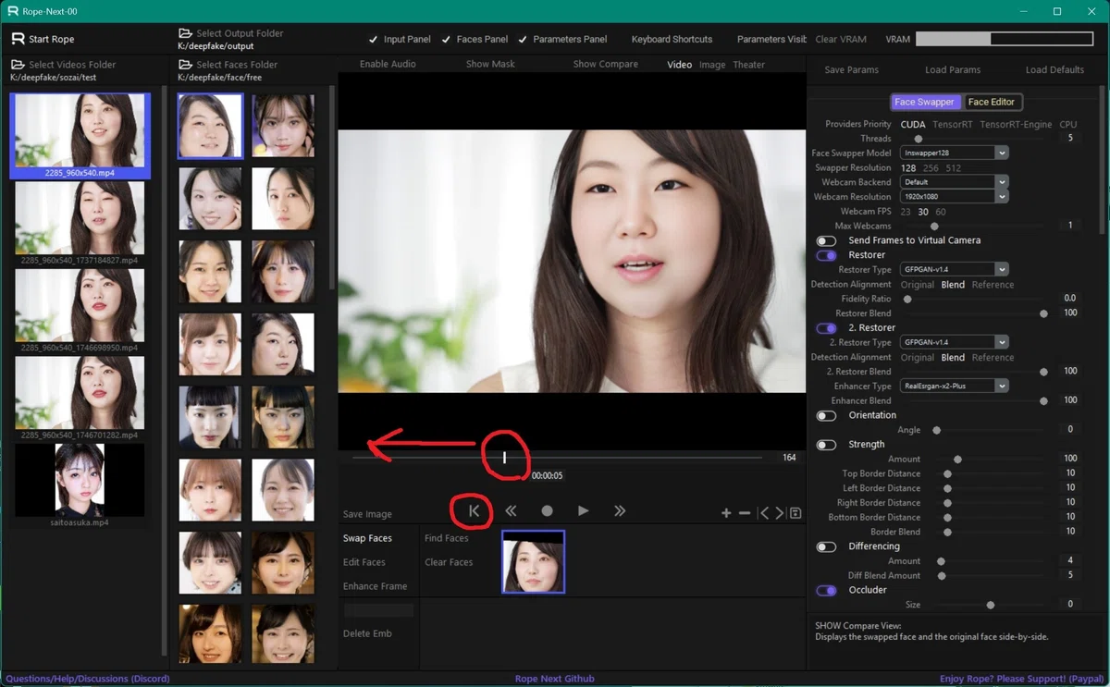This screenshot has height=687, width=1110.
Task: Select TensorRT as the providers priority
Action: (953, 124)
